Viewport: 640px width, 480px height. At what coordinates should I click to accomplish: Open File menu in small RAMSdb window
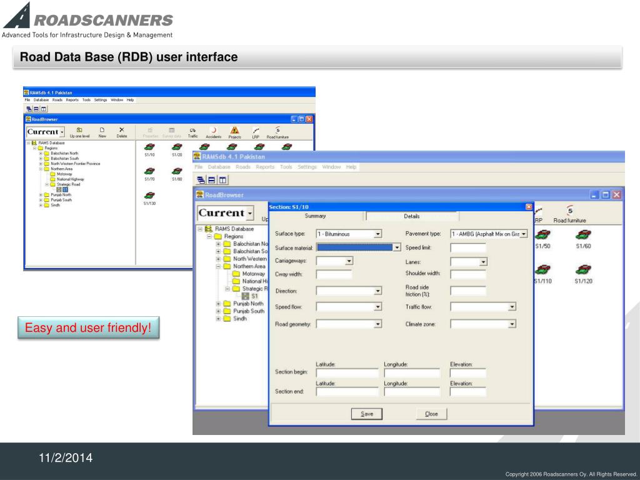point(27,100)
